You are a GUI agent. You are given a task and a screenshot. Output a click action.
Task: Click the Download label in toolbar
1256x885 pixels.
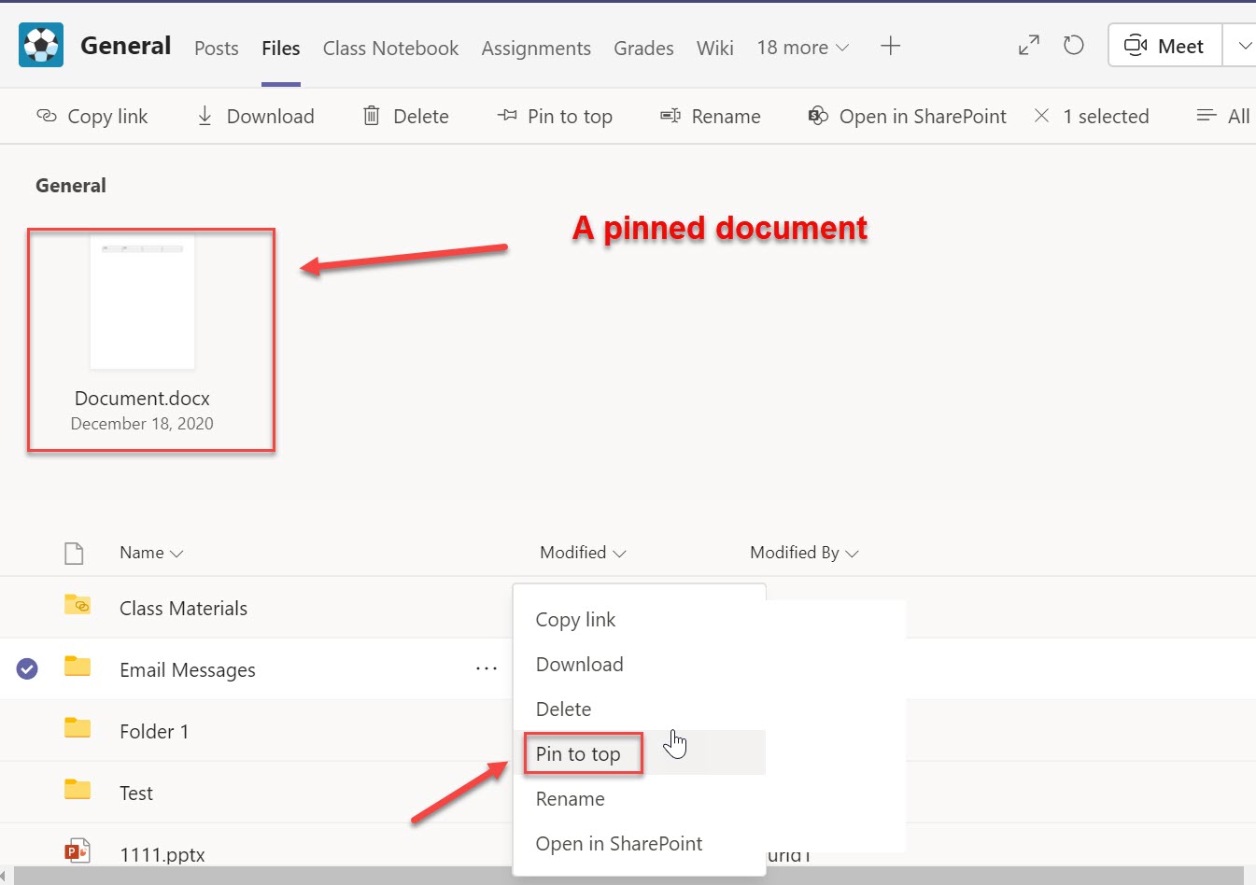[271, 116]
